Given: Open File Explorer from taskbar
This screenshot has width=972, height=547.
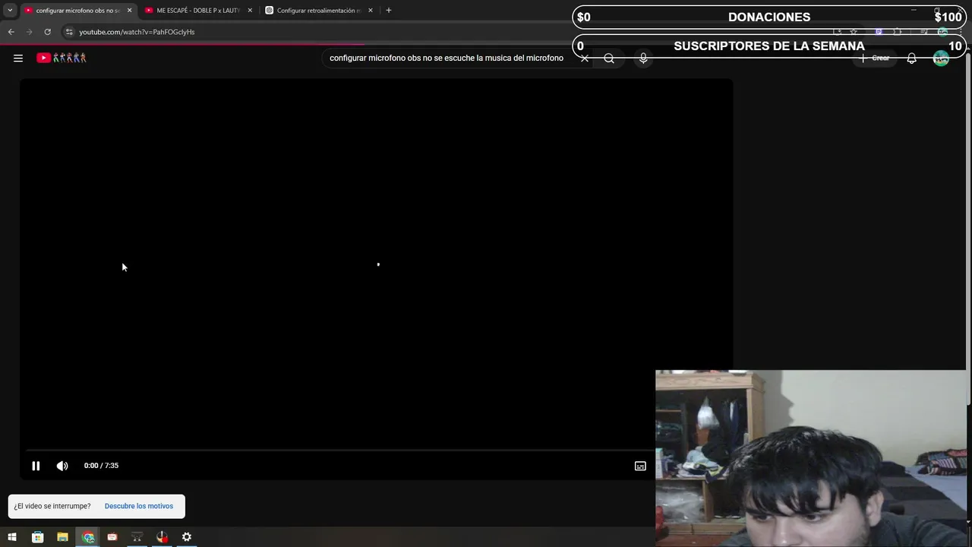Looking at the screenshot, I should (x=62, y=537).
